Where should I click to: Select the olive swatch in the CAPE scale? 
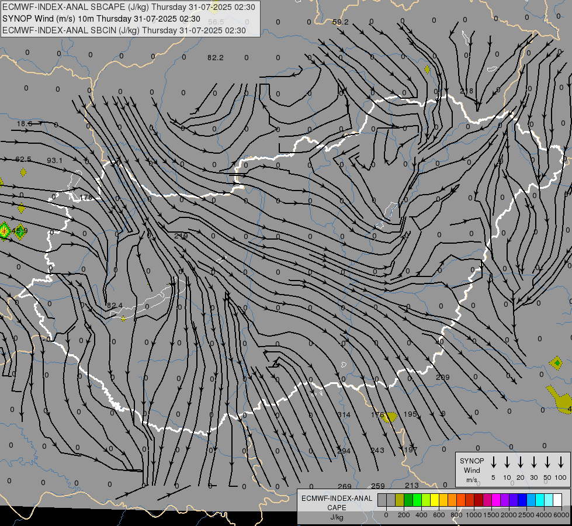click(400, 500)
